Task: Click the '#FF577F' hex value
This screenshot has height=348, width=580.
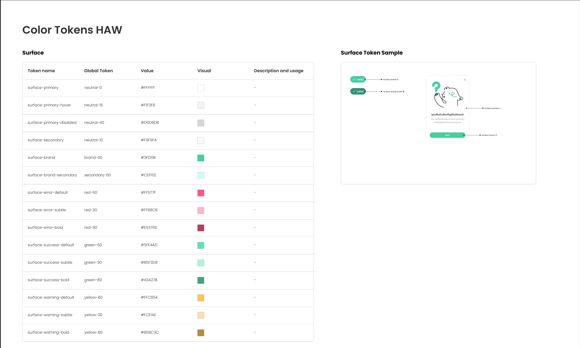Action: coord(148,192)
